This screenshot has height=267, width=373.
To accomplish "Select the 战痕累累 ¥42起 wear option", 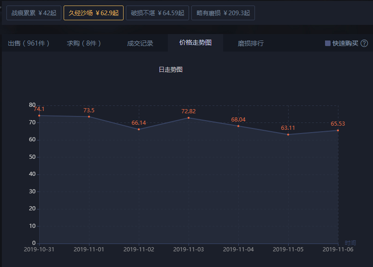I will 34,13.
